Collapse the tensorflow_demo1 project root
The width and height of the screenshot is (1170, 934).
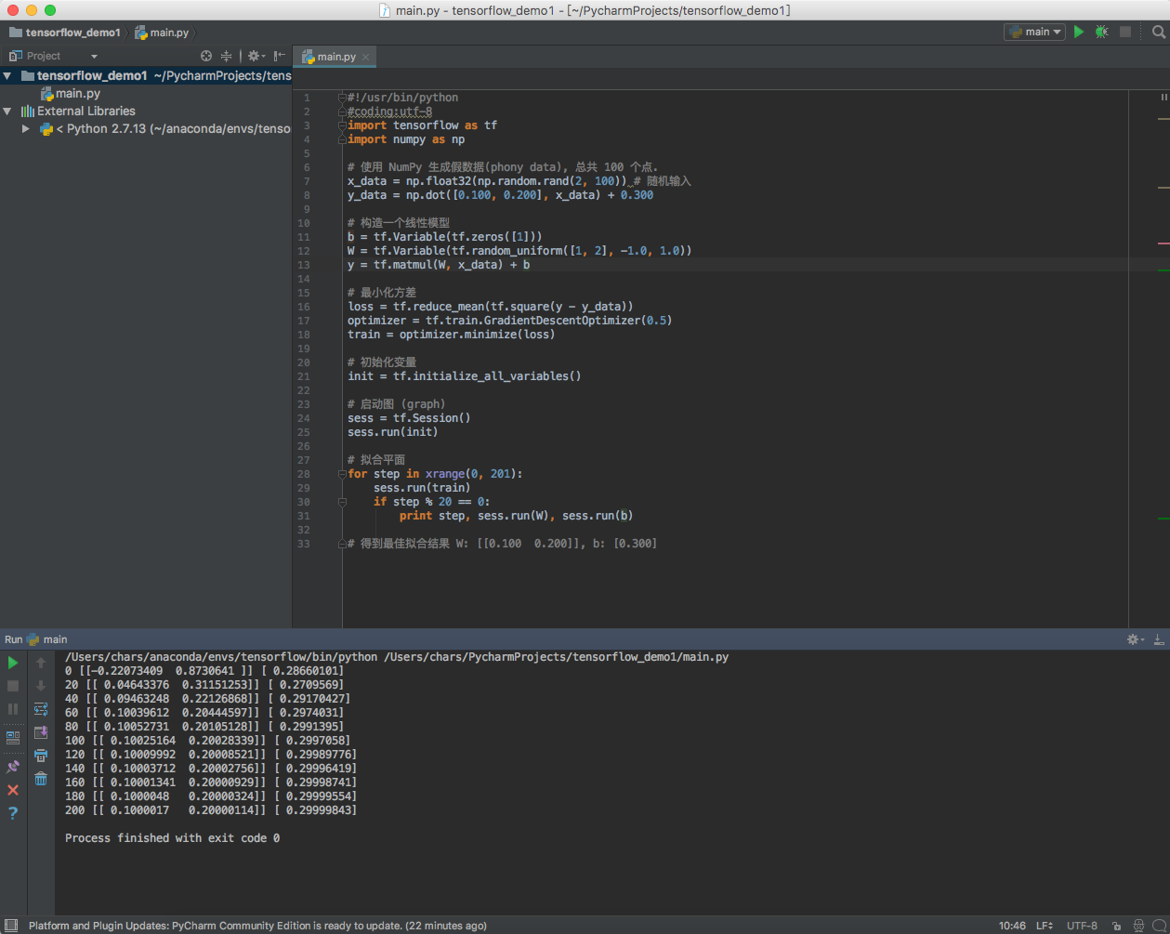tap(7, 76)
